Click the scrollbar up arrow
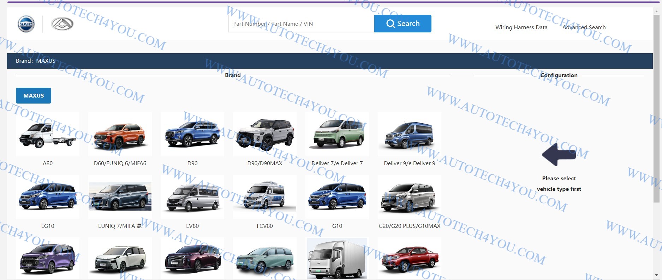The width and height of the screenshot is (662, 280). [656, 11]
